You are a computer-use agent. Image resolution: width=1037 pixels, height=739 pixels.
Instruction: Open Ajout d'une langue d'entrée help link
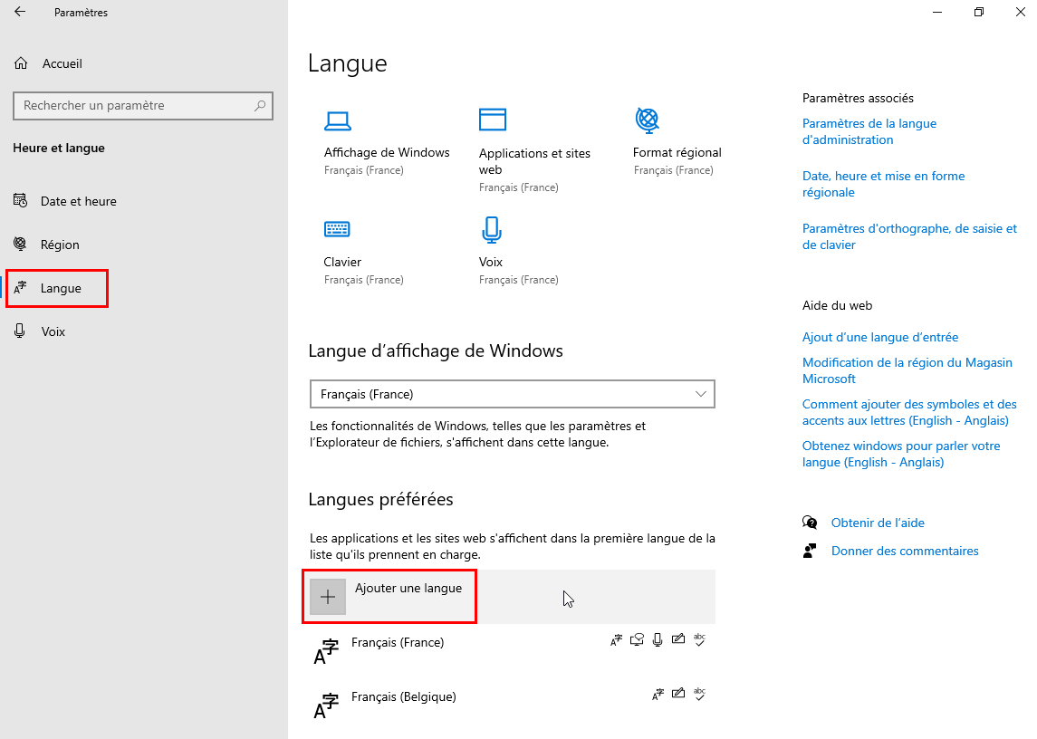pyautogui.click(x=879, y=338)
